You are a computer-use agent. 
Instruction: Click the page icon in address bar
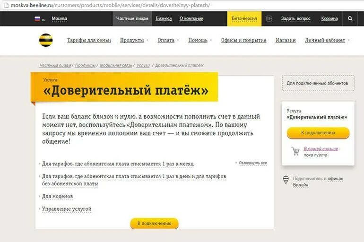point(6,5)
